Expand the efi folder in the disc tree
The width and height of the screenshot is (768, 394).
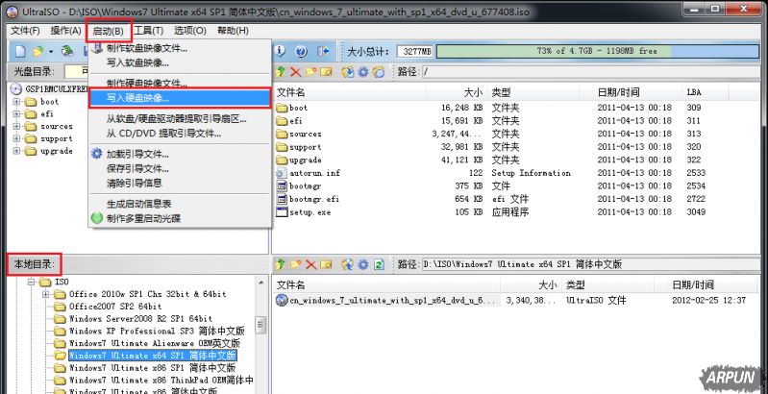coord(17,114)
